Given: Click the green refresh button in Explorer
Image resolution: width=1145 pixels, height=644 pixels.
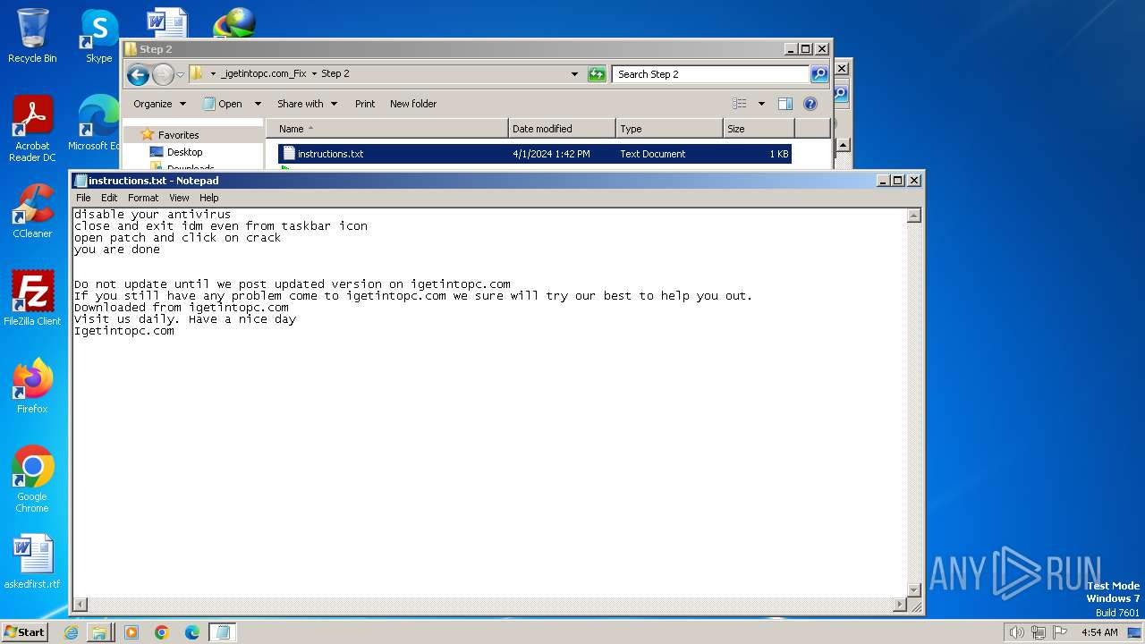Looking at the screenshot, I should 597,74.
